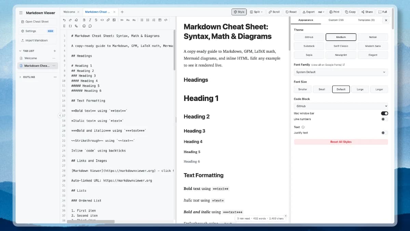
Task: Select the Notion theme
Action: tap(373, 37)
